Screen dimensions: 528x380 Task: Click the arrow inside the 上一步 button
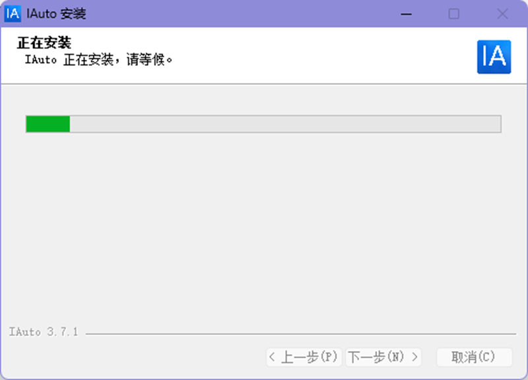click(273, 357)
